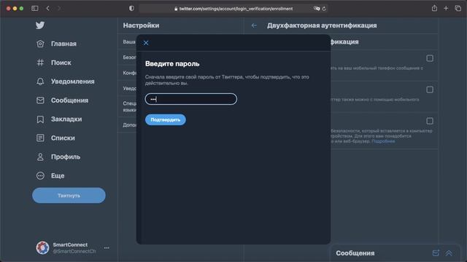Image resolution: width=467 pixels, height=262 pixels.
Task: Open Главная home icon
Action: point(40,44)
